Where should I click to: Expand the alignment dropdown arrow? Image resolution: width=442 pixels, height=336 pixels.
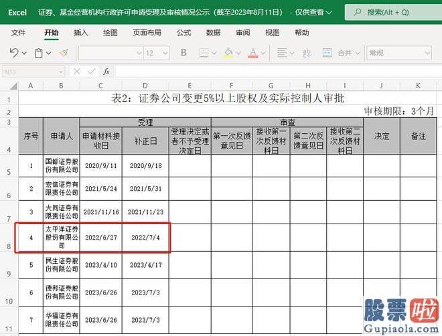(292, 53)
